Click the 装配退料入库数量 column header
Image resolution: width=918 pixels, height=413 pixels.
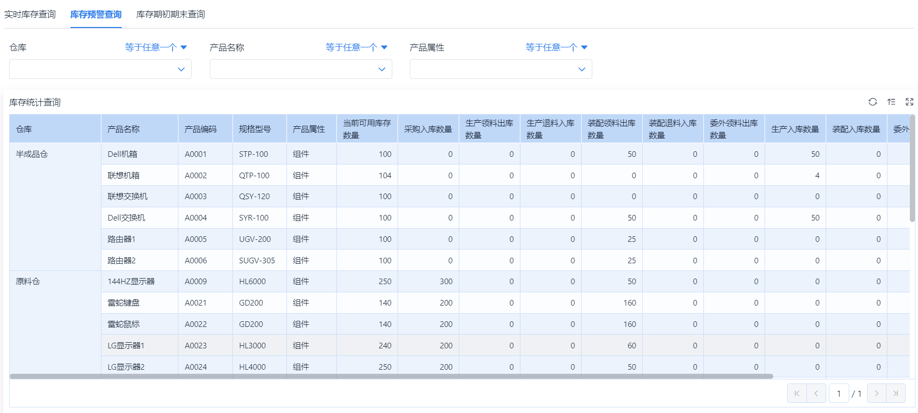673,129
